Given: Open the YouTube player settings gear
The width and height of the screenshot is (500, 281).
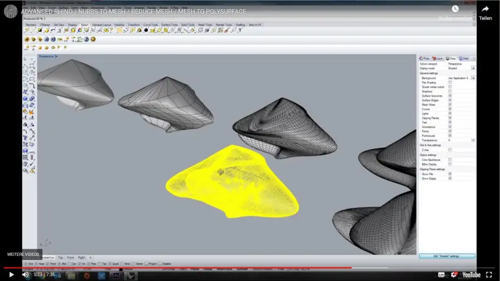Looking at the screenshot, I should coord(454,275).
